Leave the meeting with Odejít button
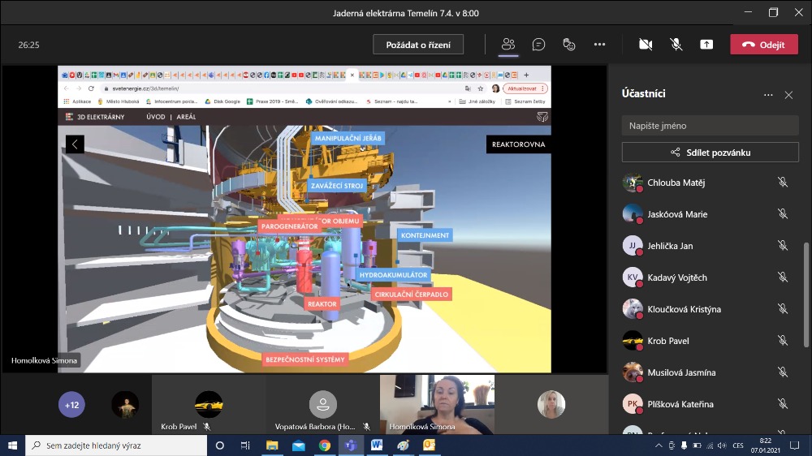812x456 pixels. [x=764, y=45]
